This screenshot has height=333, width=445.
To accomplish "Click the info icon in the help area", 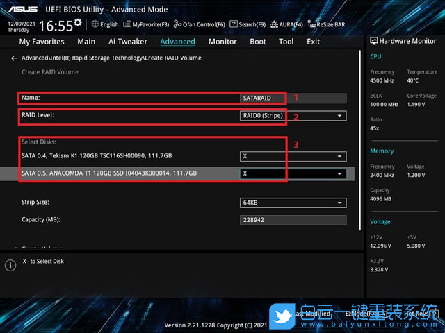I will [x=10, y=265].
